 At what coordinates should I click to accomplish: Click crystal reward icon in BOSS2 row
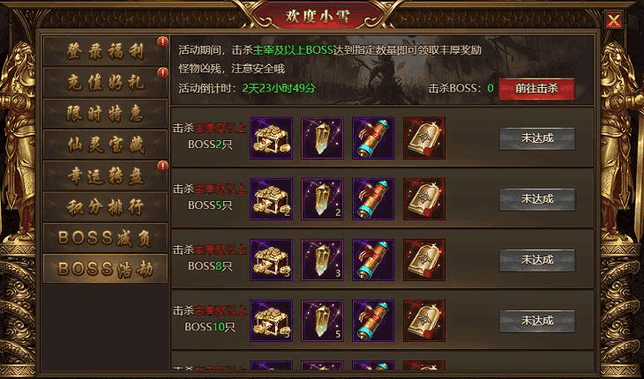point(322,137)
